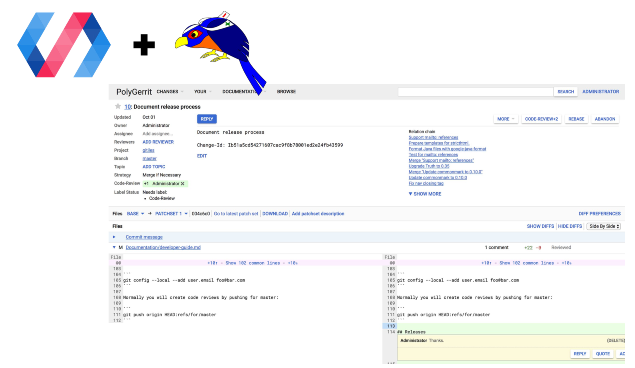
Task: Remove Administrator's +1 Code-Review vote
Action: pos(183,184)
